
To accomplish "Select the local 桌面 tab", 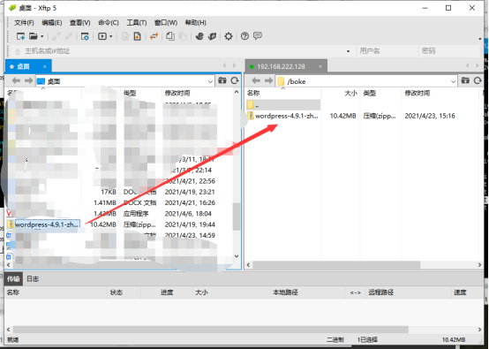I will pos(23,66).
